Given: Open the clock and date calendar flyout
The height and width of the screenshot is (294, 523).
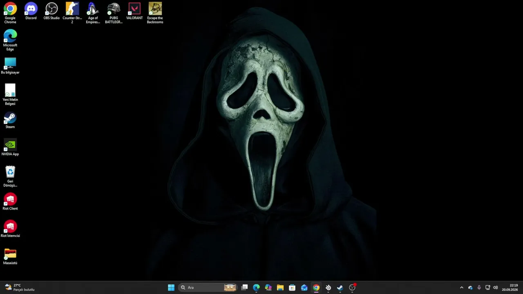Looking at the screenshot, I should point(510,287).
